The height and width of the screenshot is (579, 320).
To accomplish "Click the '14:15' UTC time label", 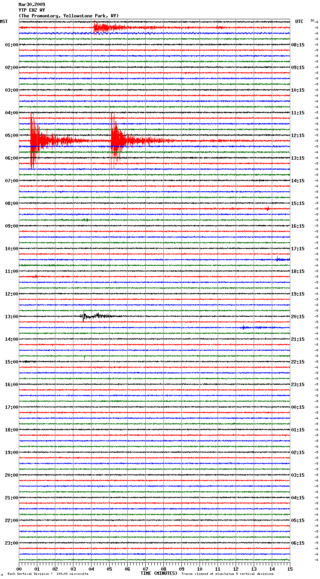I will [298, 181].
